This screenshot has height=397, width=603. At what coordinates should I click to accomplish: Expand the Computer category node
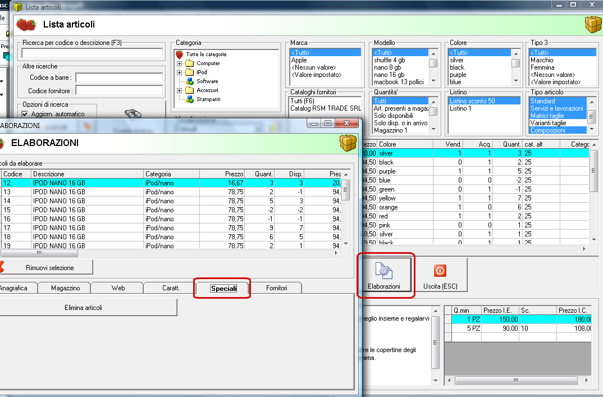click(x=179, y=63)
